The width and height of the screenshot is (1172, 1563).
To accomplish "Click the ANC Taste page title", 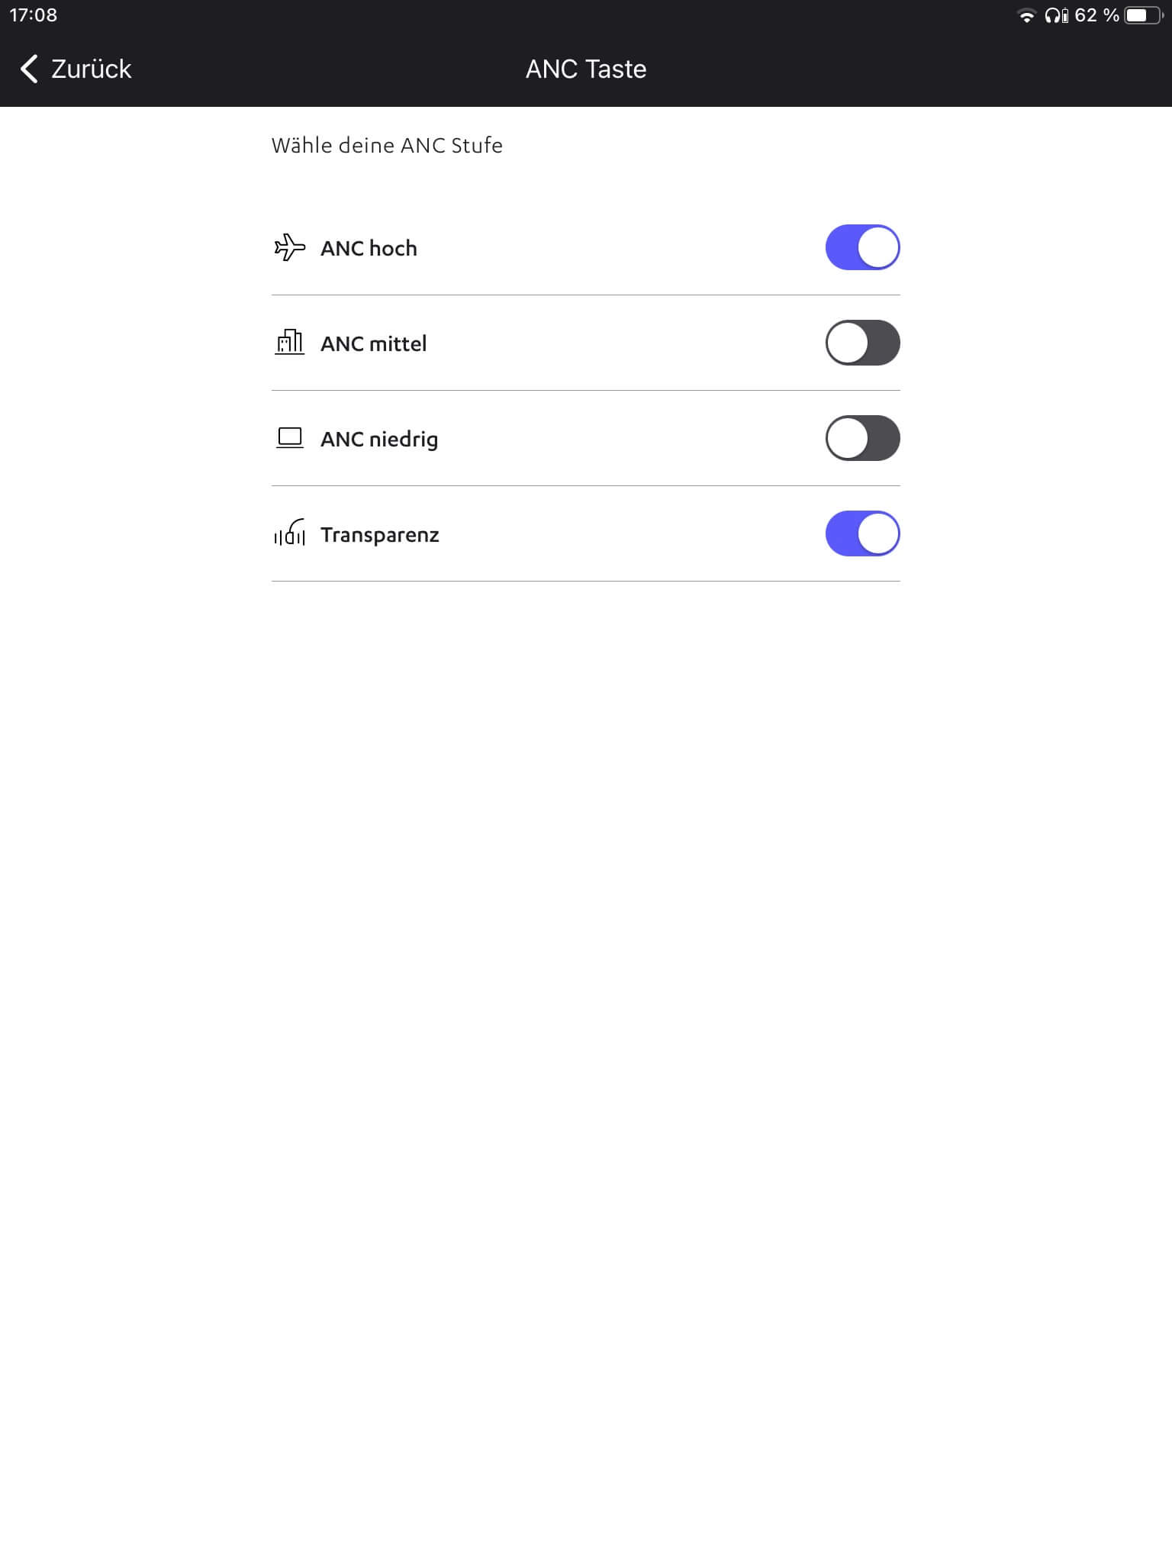I will tap(586, 69).
